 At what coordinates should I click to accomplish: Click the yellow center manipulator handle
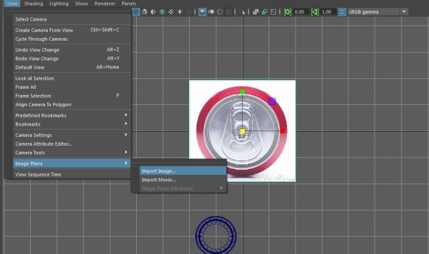tap(243, 132)
